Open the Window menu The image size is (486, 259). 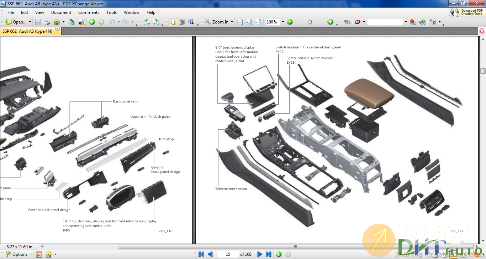pyautogui.click(x=132, y=12)
